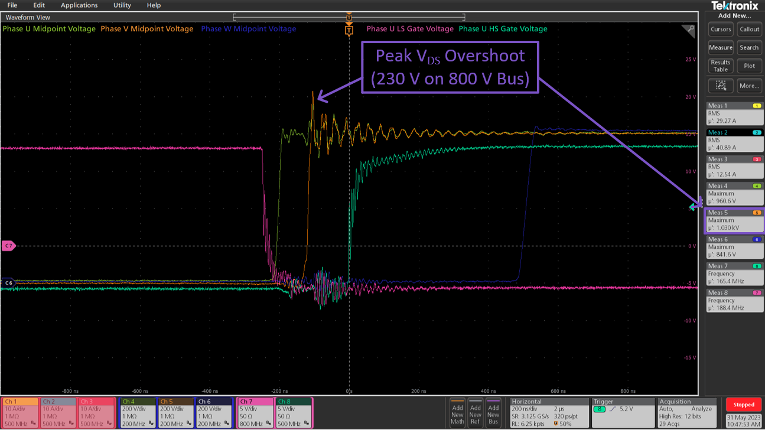Toggle the Ch 8 channel badge
Screen dimensions: 765x430
click(294, 412)
